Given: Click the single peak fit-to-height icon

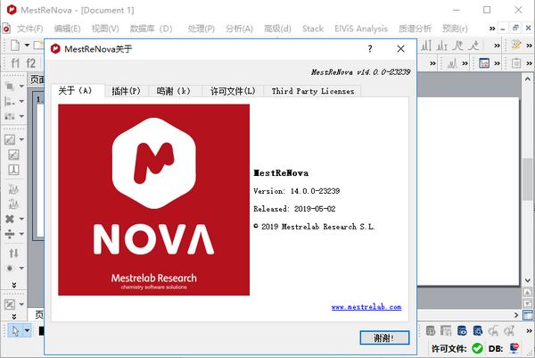Looking at the screenshot, I should (13, 170).
